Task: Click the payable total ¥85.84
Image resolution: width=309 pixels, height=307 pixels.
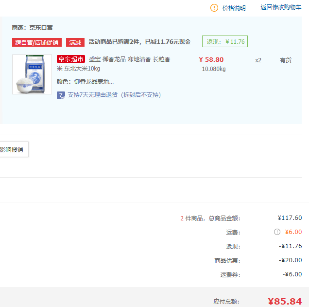Action: [285, 301]
